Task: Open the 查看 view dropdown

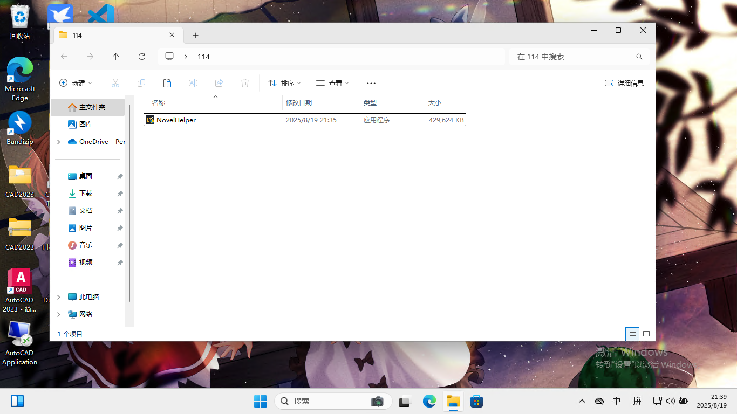Action: click(332, 83)
